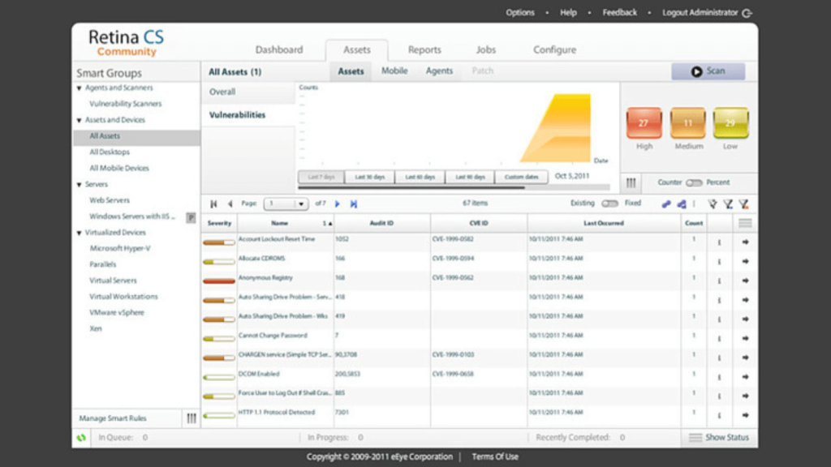The height and width of the screenshot is (467, 831).
Task: Open the Configure tab
Action: point(554,49)
